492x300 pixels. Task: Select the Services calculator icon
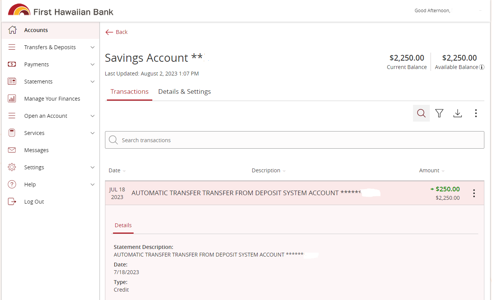[12, 133]
